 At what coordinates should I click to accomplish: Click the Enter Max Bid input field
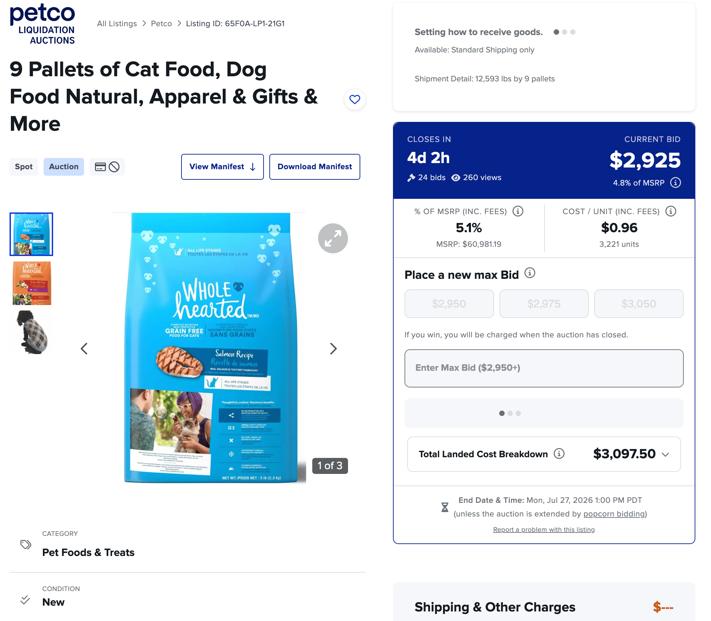tap(543, 368)
